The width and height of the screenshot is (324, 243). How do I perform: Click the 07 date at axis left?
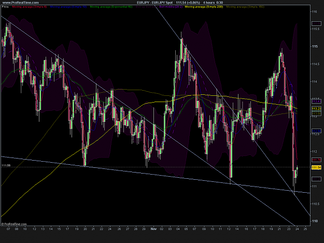click(8, 229)
